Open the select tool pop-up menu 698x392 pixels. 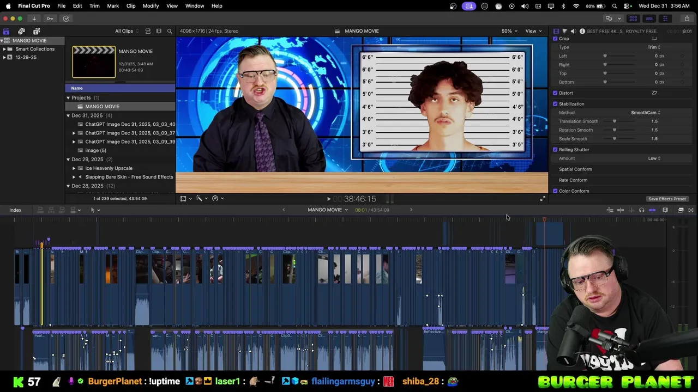pos(95,210)
